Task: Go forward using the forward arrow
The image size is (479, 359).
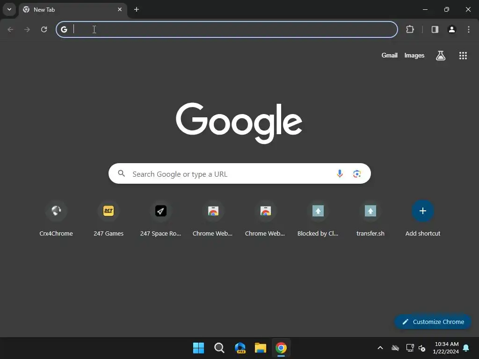Action: (x=27, y=29)
